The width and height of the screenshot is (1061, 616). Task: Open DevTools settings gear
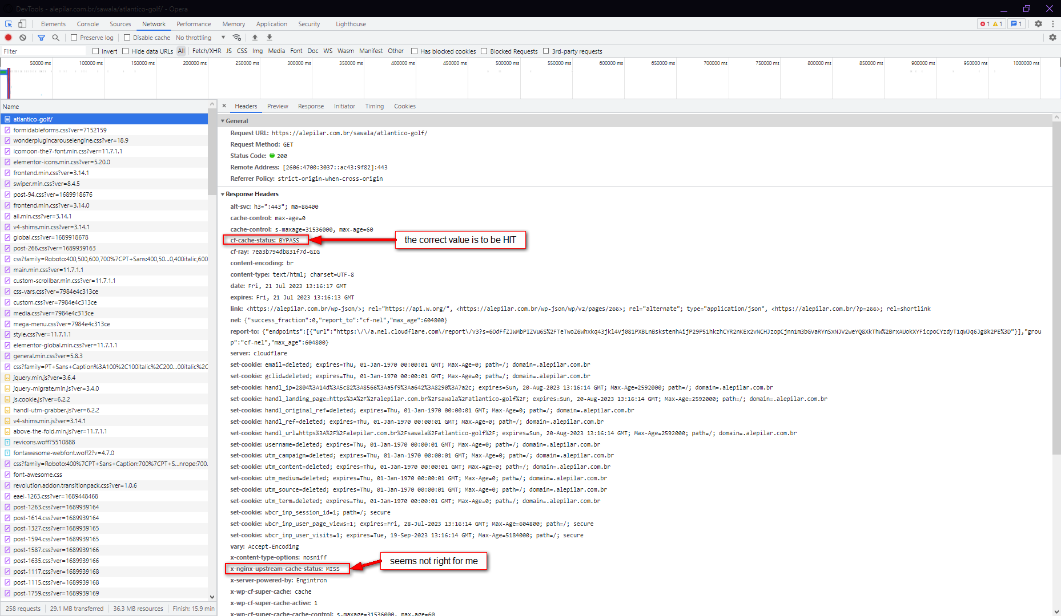tap(1038, 24)
